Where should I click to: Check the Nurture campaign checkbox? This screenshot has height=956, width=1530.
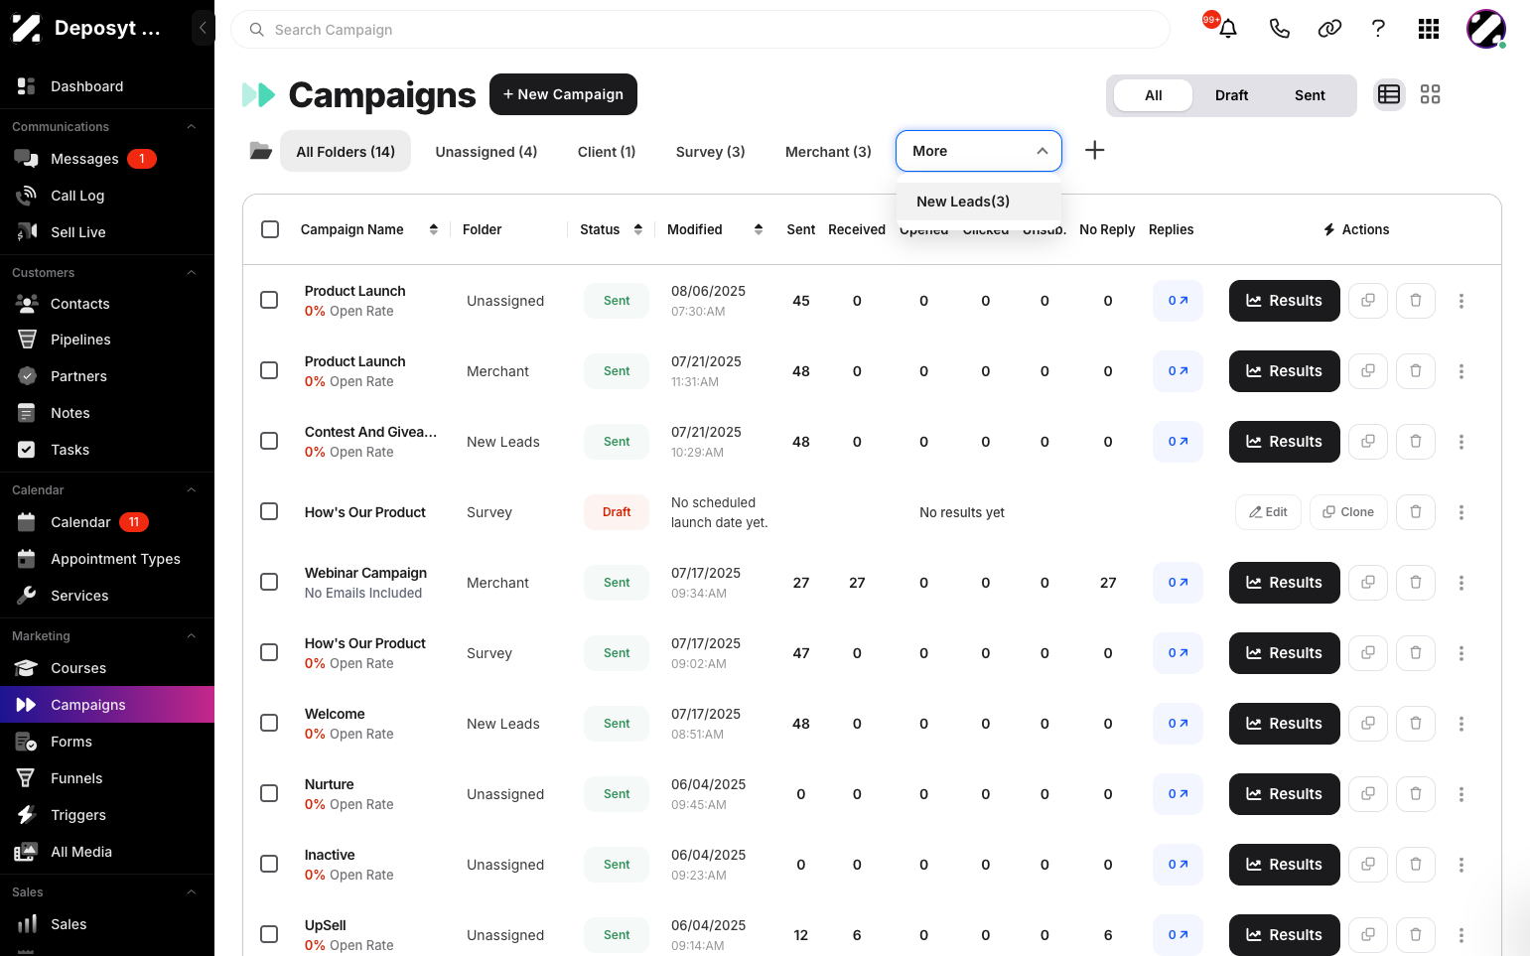point(269,793)
